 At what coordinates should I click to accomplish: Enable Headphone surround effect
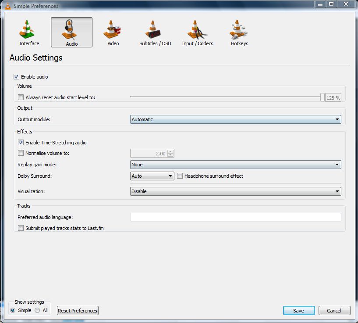tap(180, 176)
